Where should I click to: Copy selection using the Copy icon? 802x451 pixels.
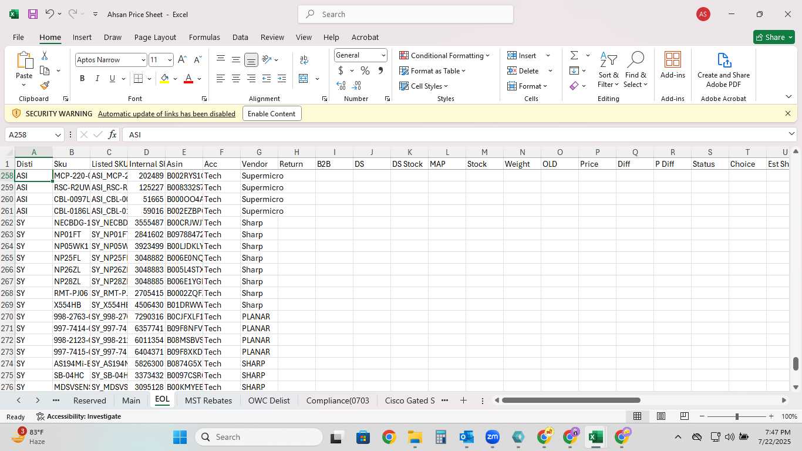click(x=45, y=70)
